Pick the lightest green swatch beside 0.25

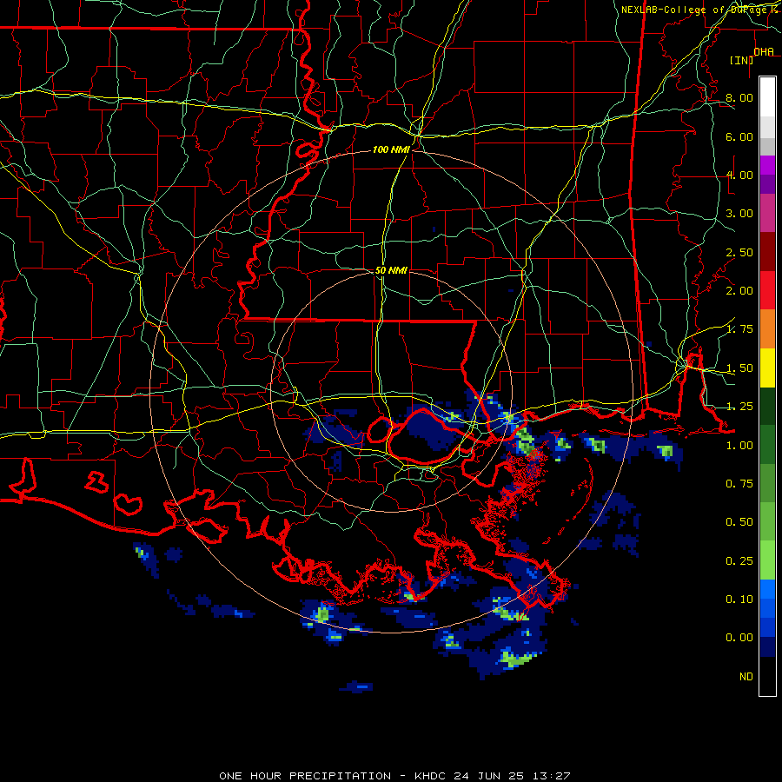tap(767, 560)
